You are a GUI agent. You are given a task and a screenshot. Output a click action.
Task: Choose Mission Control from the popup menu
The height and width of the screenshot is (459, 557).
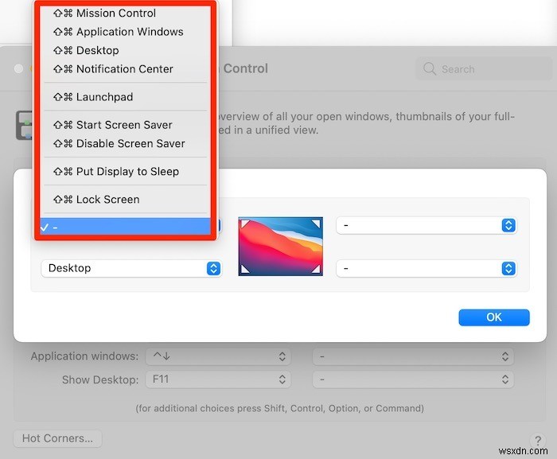(x=125, y=14)
